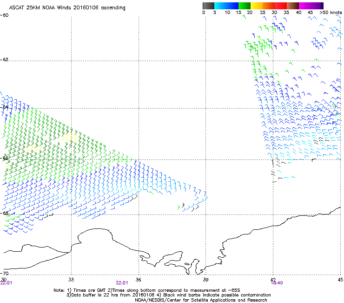
Task: Click the legend tick label '25'
Action: (263, 13)
